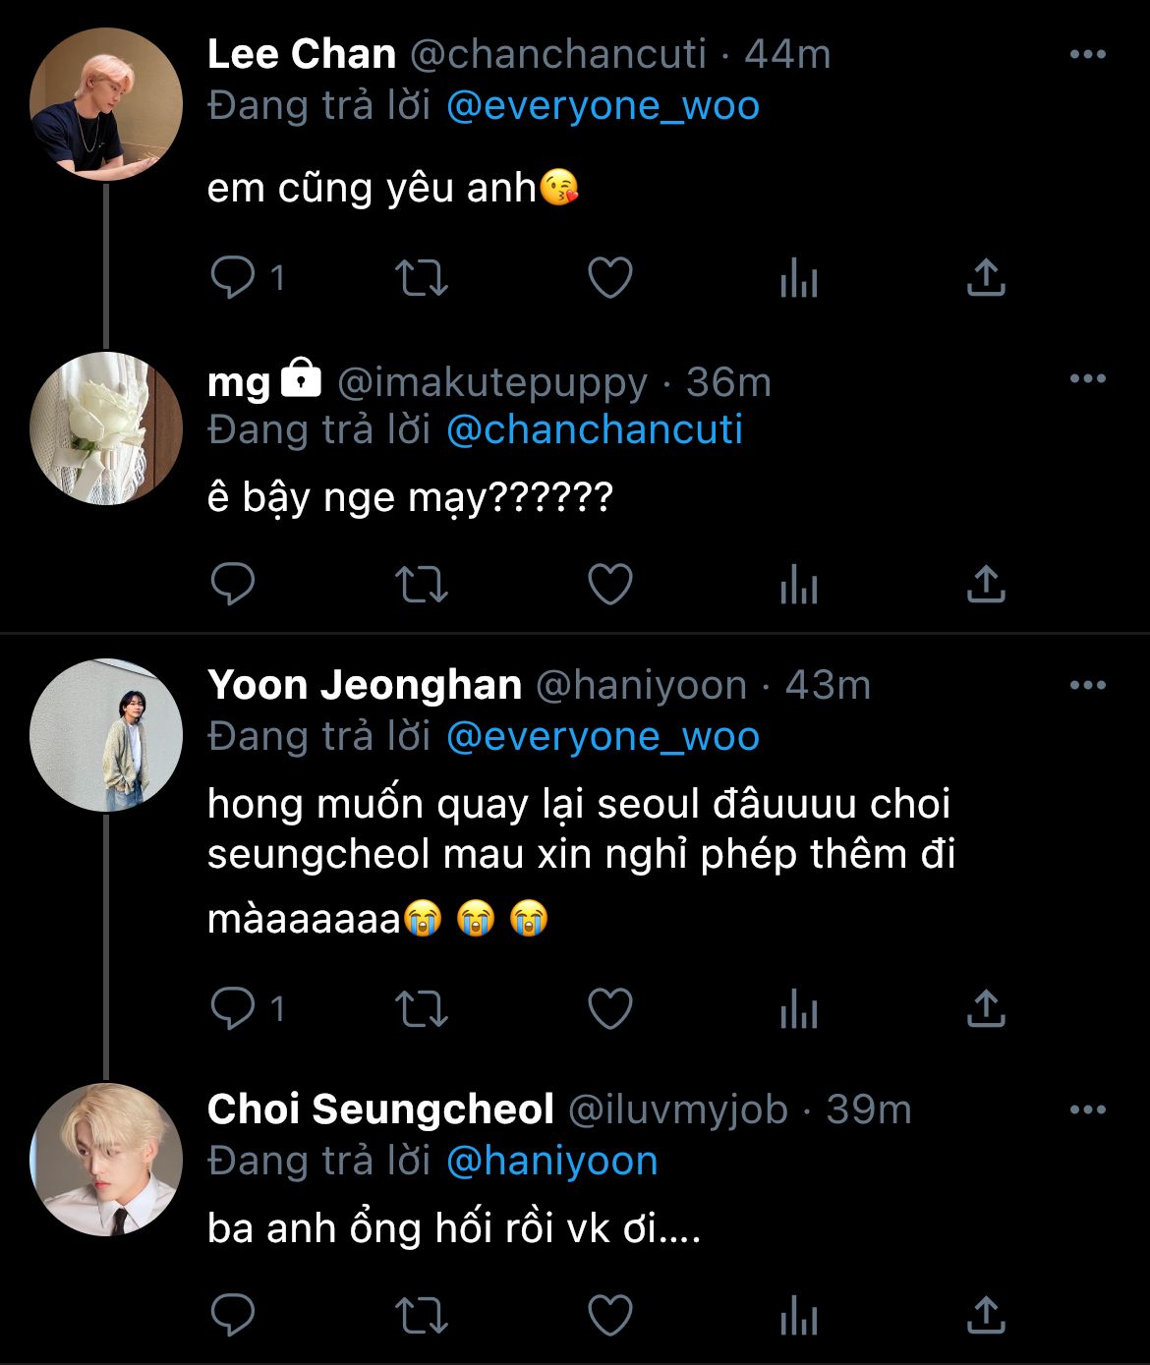Viewport: 1150px width, 1365px height.
Task: Retweet Lee Chan's reply
Action: (x=421, y=278)
